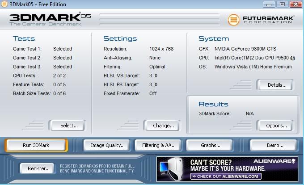Image resolution: width=304 pixels, height=185 pixels.
Task: Click the Tests section heading
Action: tap(24, 38)
